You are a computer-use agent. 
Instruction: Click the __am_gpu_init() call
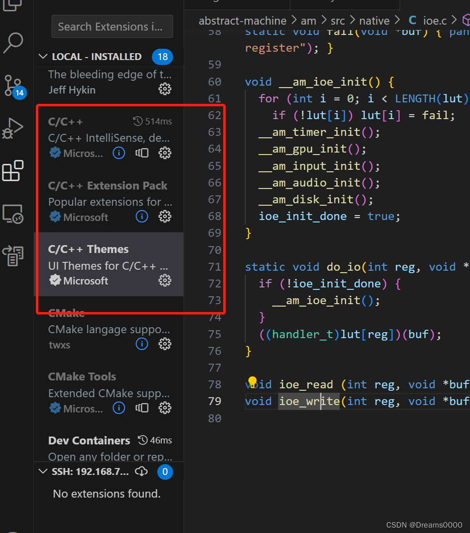[x=312, y=149]
